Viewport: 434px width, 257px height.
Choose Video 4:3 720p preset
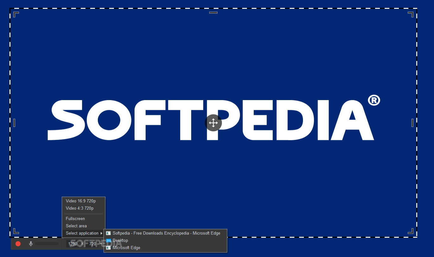click(x=84, y=208)
